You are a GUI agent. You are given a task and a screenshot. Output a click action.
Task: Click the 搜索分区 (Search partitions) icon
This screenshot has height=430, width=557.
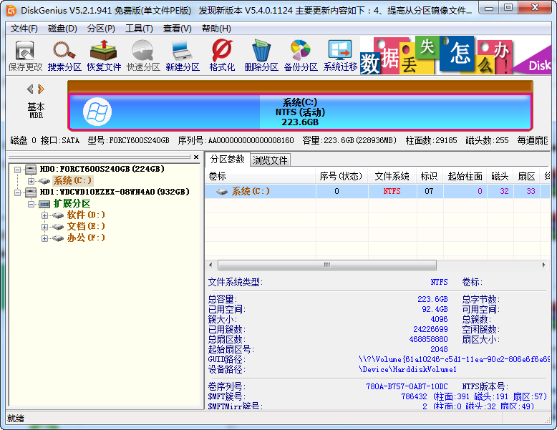[x=64, y=55]
